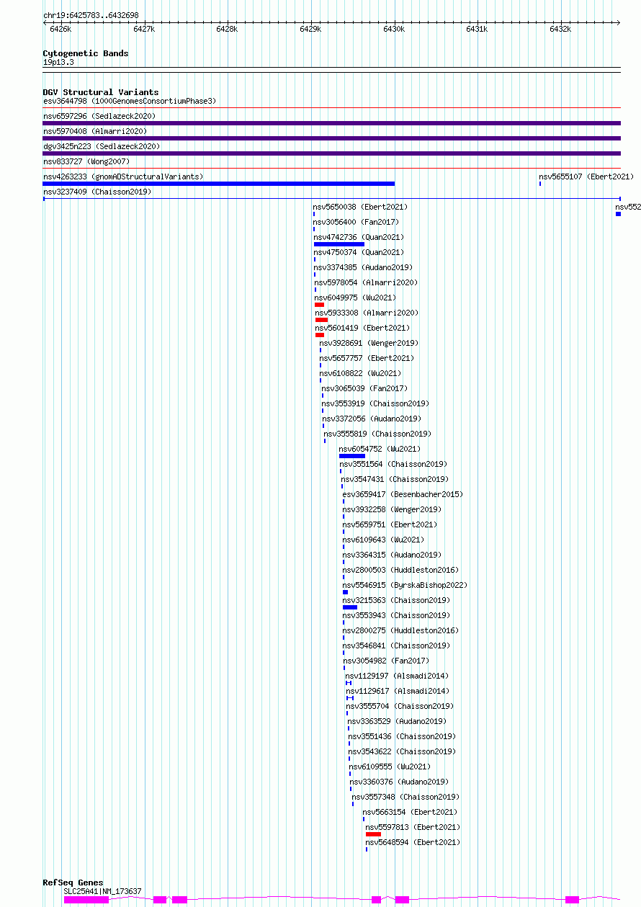
Task: Click the SLC25A41|NM_173637 gene label
Action: 102,891
